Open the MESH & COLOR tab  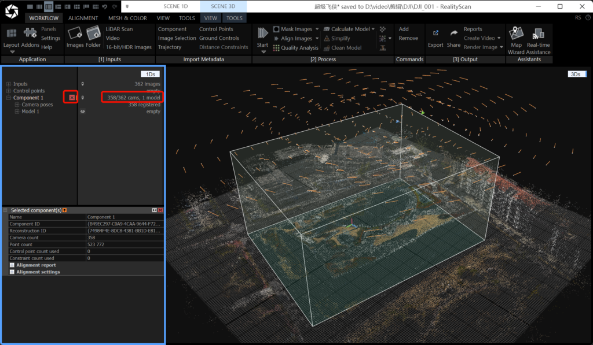click(127, 18)
